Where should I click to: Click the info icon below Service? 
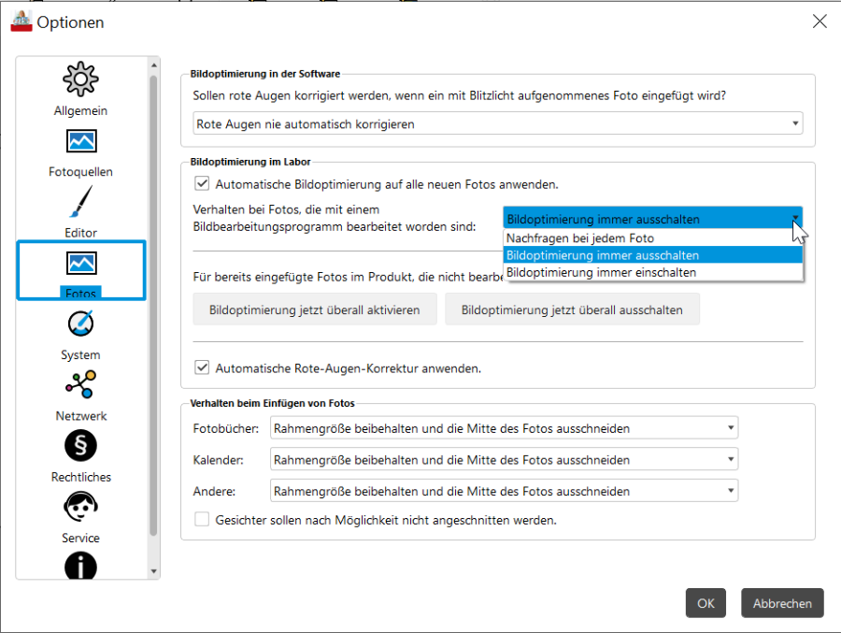click(80, 566)
